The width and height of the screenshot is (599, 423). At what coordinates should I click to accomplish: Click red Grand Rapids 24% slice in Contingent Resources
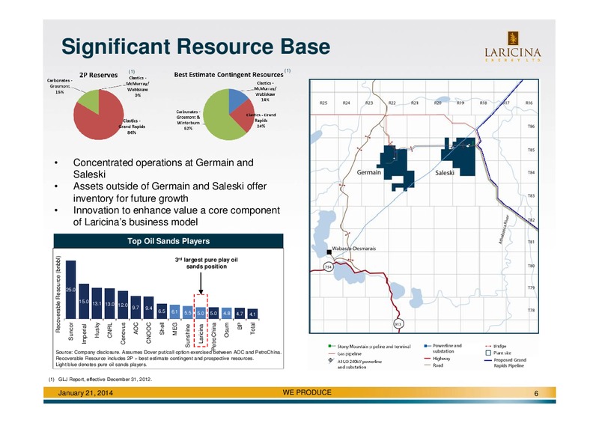click(x=245, y=115)
